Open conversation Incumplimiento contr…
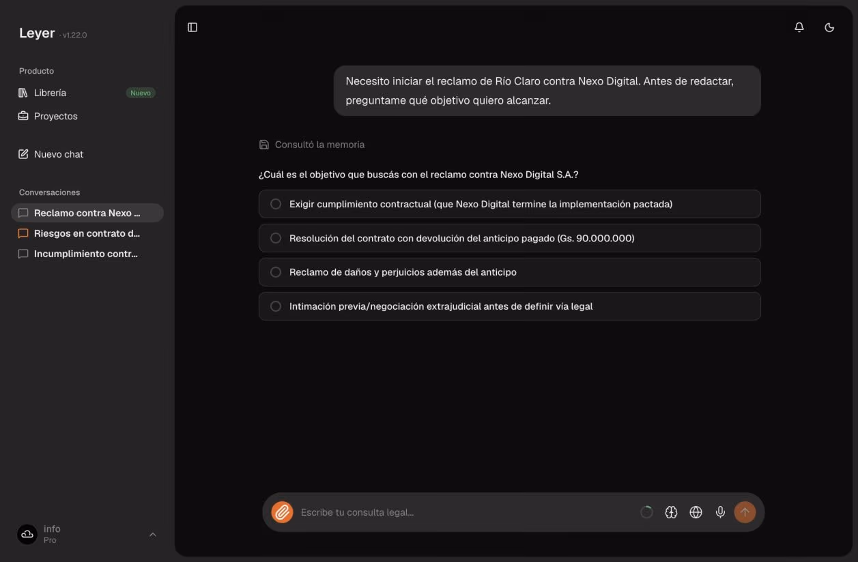 click(x=87, y=254)
